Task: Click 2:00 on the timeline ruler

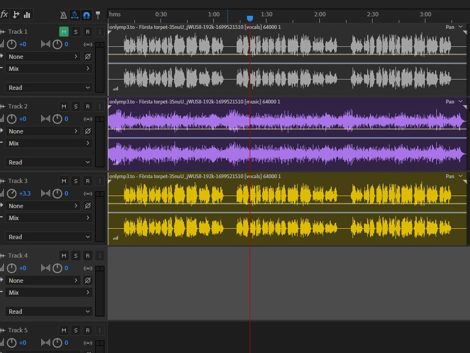Action: coord(319,14)
